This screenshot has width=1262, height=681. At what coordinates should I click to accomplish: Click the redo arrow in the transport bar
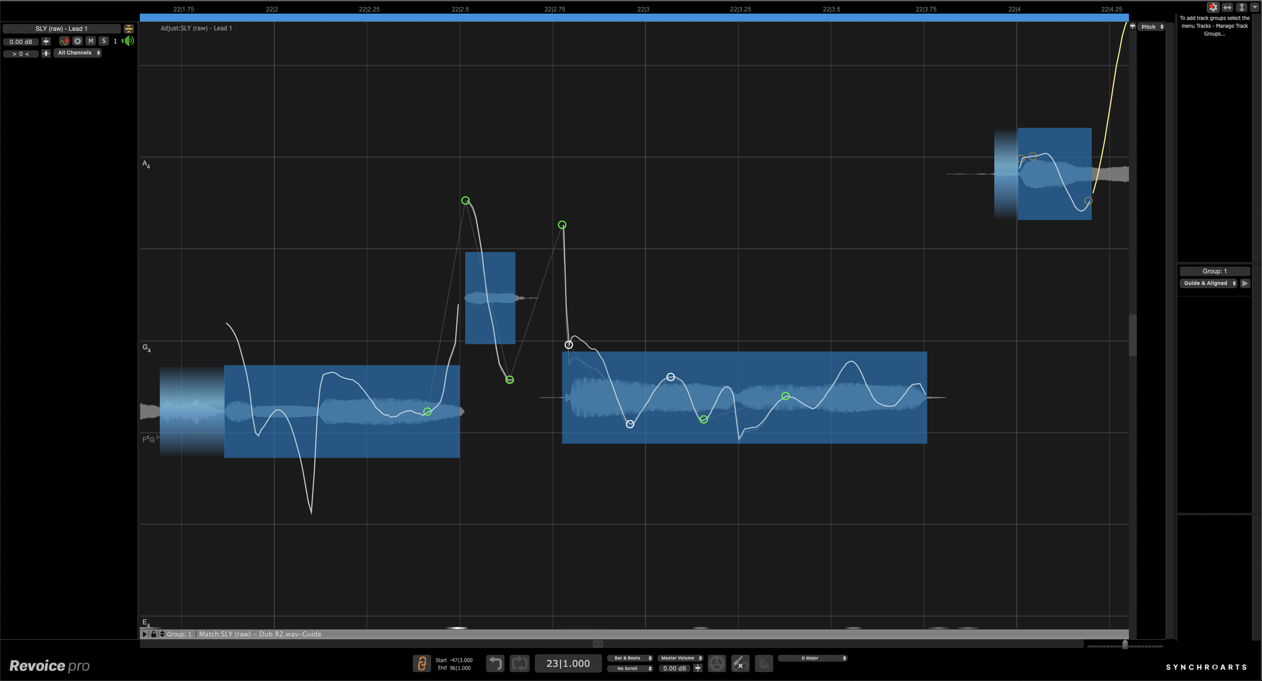click(521, 664)
